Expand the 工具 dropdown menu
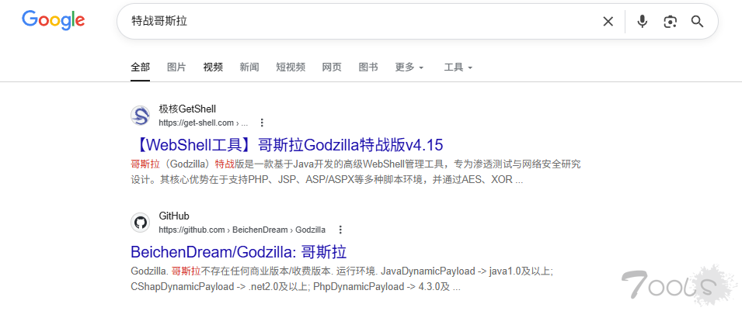 [458, 67]
